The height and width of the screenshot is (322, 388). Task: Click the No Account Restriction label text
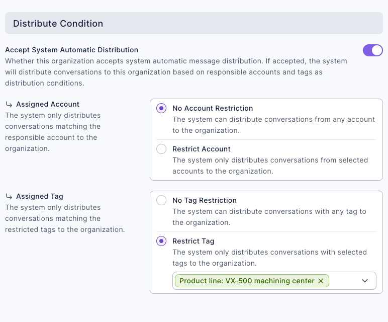213,108
